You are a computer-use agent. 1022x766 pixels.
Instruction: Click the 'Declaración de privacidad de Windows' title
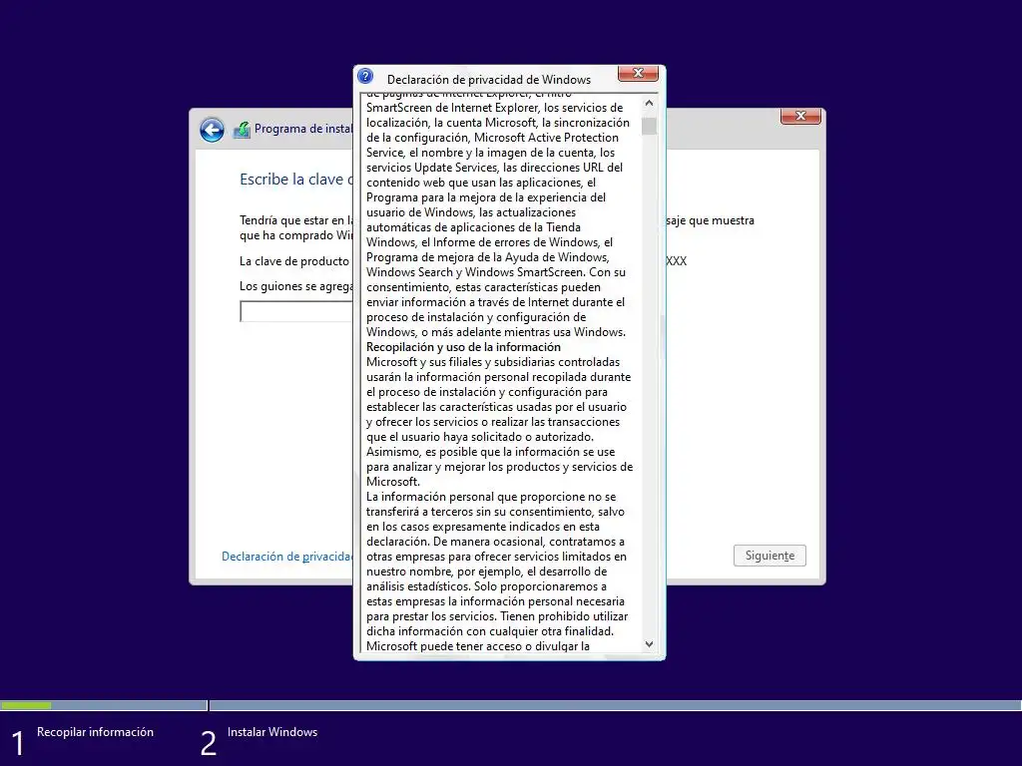[489, 80]
